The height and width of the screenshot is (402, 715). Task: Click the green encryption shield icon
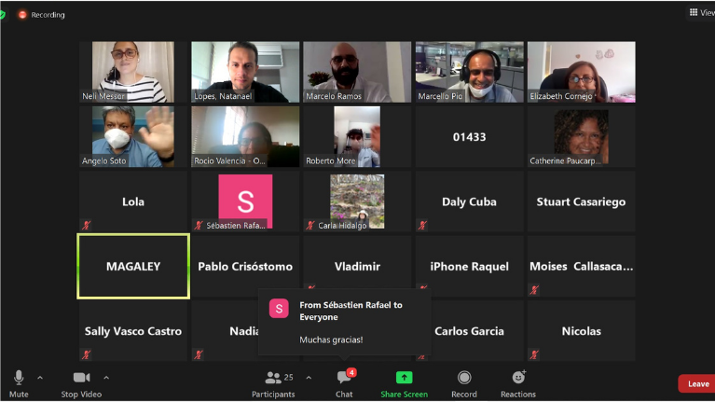3,15
